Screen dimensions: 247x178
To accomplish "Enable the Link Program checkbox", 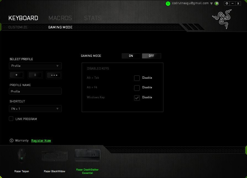I will click(x=11, y=119).
